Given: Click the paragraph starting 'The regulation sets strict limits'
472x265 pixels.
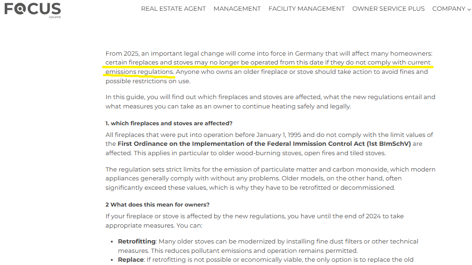Looking at the screenshot, I should click(x=270, y=179).
